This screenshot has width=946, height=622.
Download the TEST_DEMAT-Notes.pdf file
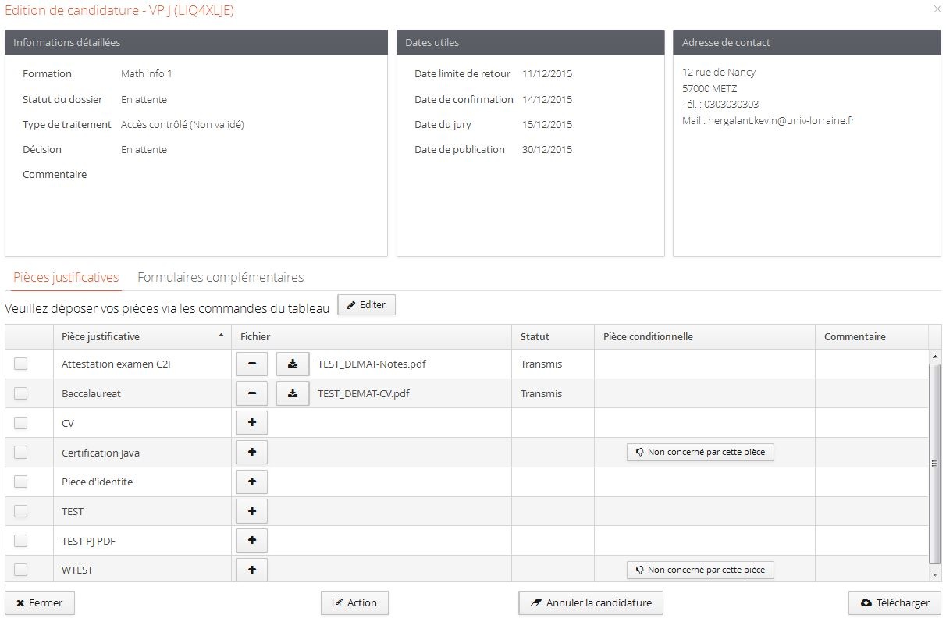(x=293, y=364)
